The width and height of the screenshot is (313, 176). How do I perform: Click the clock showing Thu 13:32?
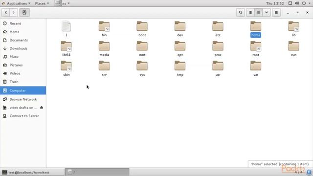[x=275, y=3]
